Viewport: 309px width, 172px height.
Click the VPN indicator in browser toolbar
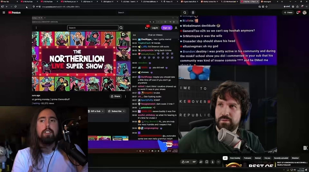[286, 6]
